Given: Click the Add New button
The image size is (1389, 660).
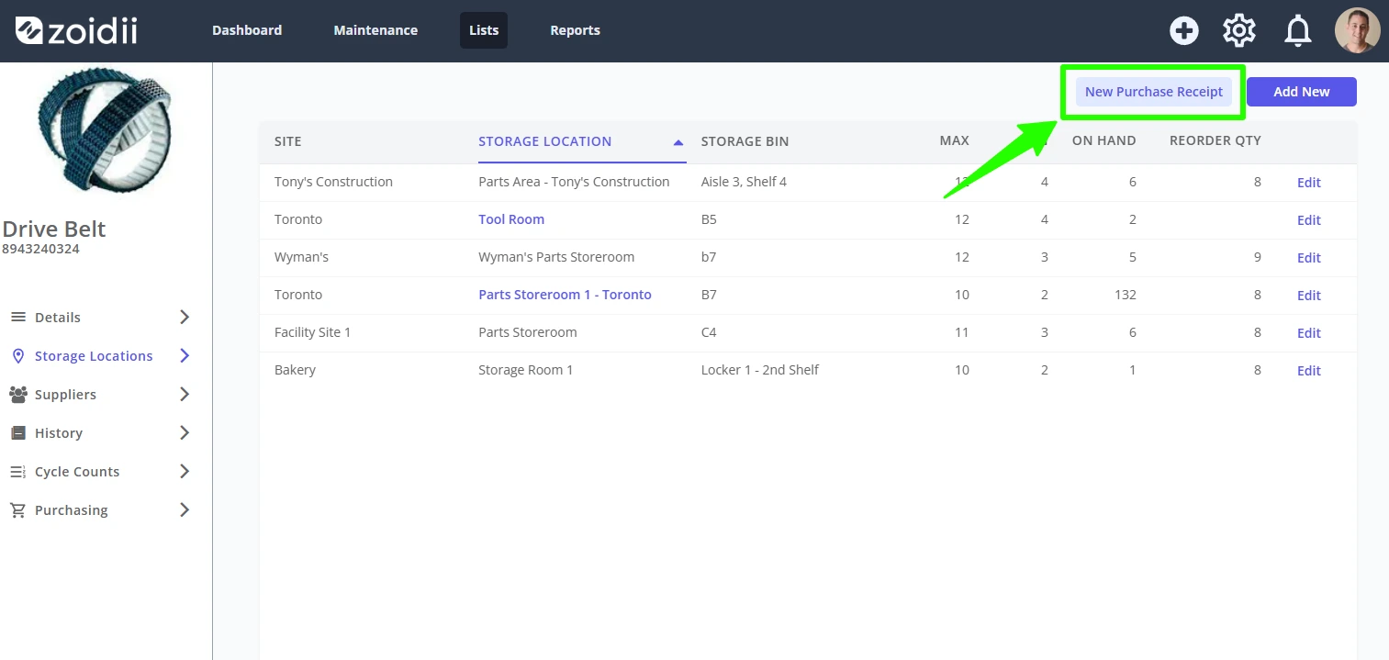Looking at the screenshot, I should coord(1302,92).
